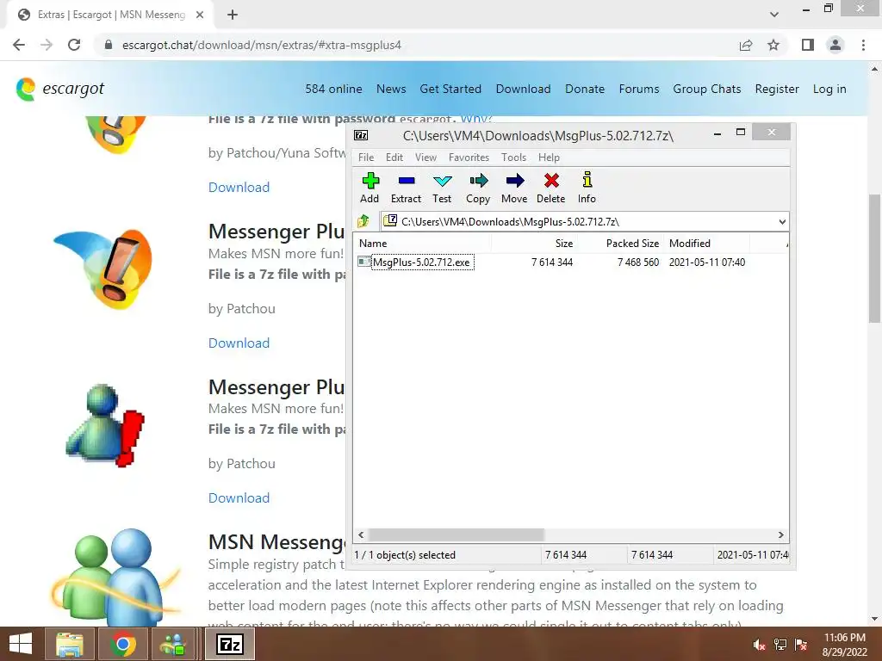882x661 pixels.
Task: Open the MSN Messenger taskbar icon
Action: 174,644
